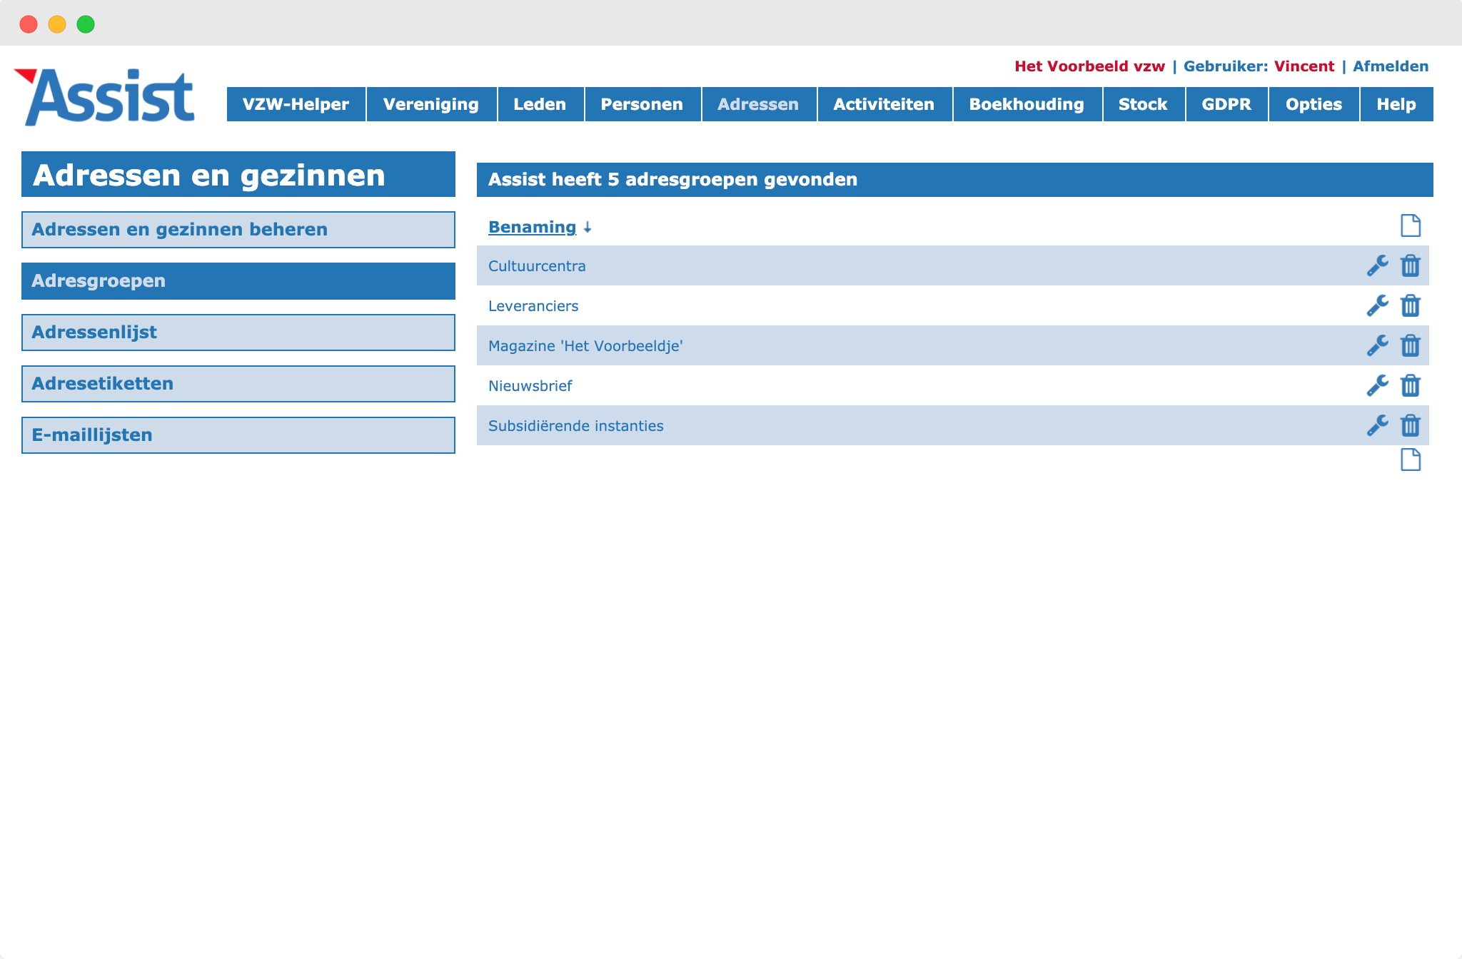The height and width of the screenshot is (959, 1462).
Task: Sort list by Benaming column header
Action: point(532,227)
